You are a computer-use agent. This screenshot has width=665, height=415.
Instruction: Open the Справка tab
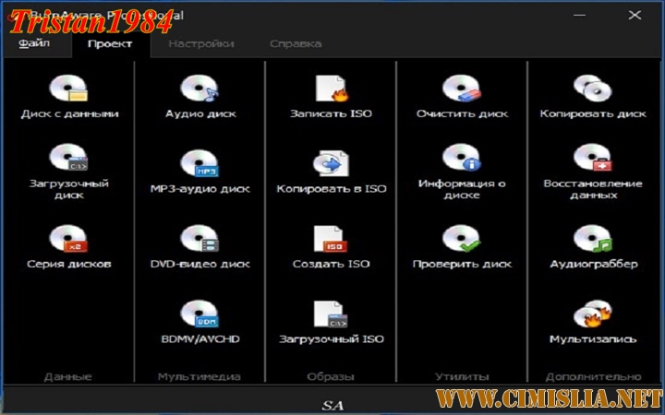pos(296,43)
